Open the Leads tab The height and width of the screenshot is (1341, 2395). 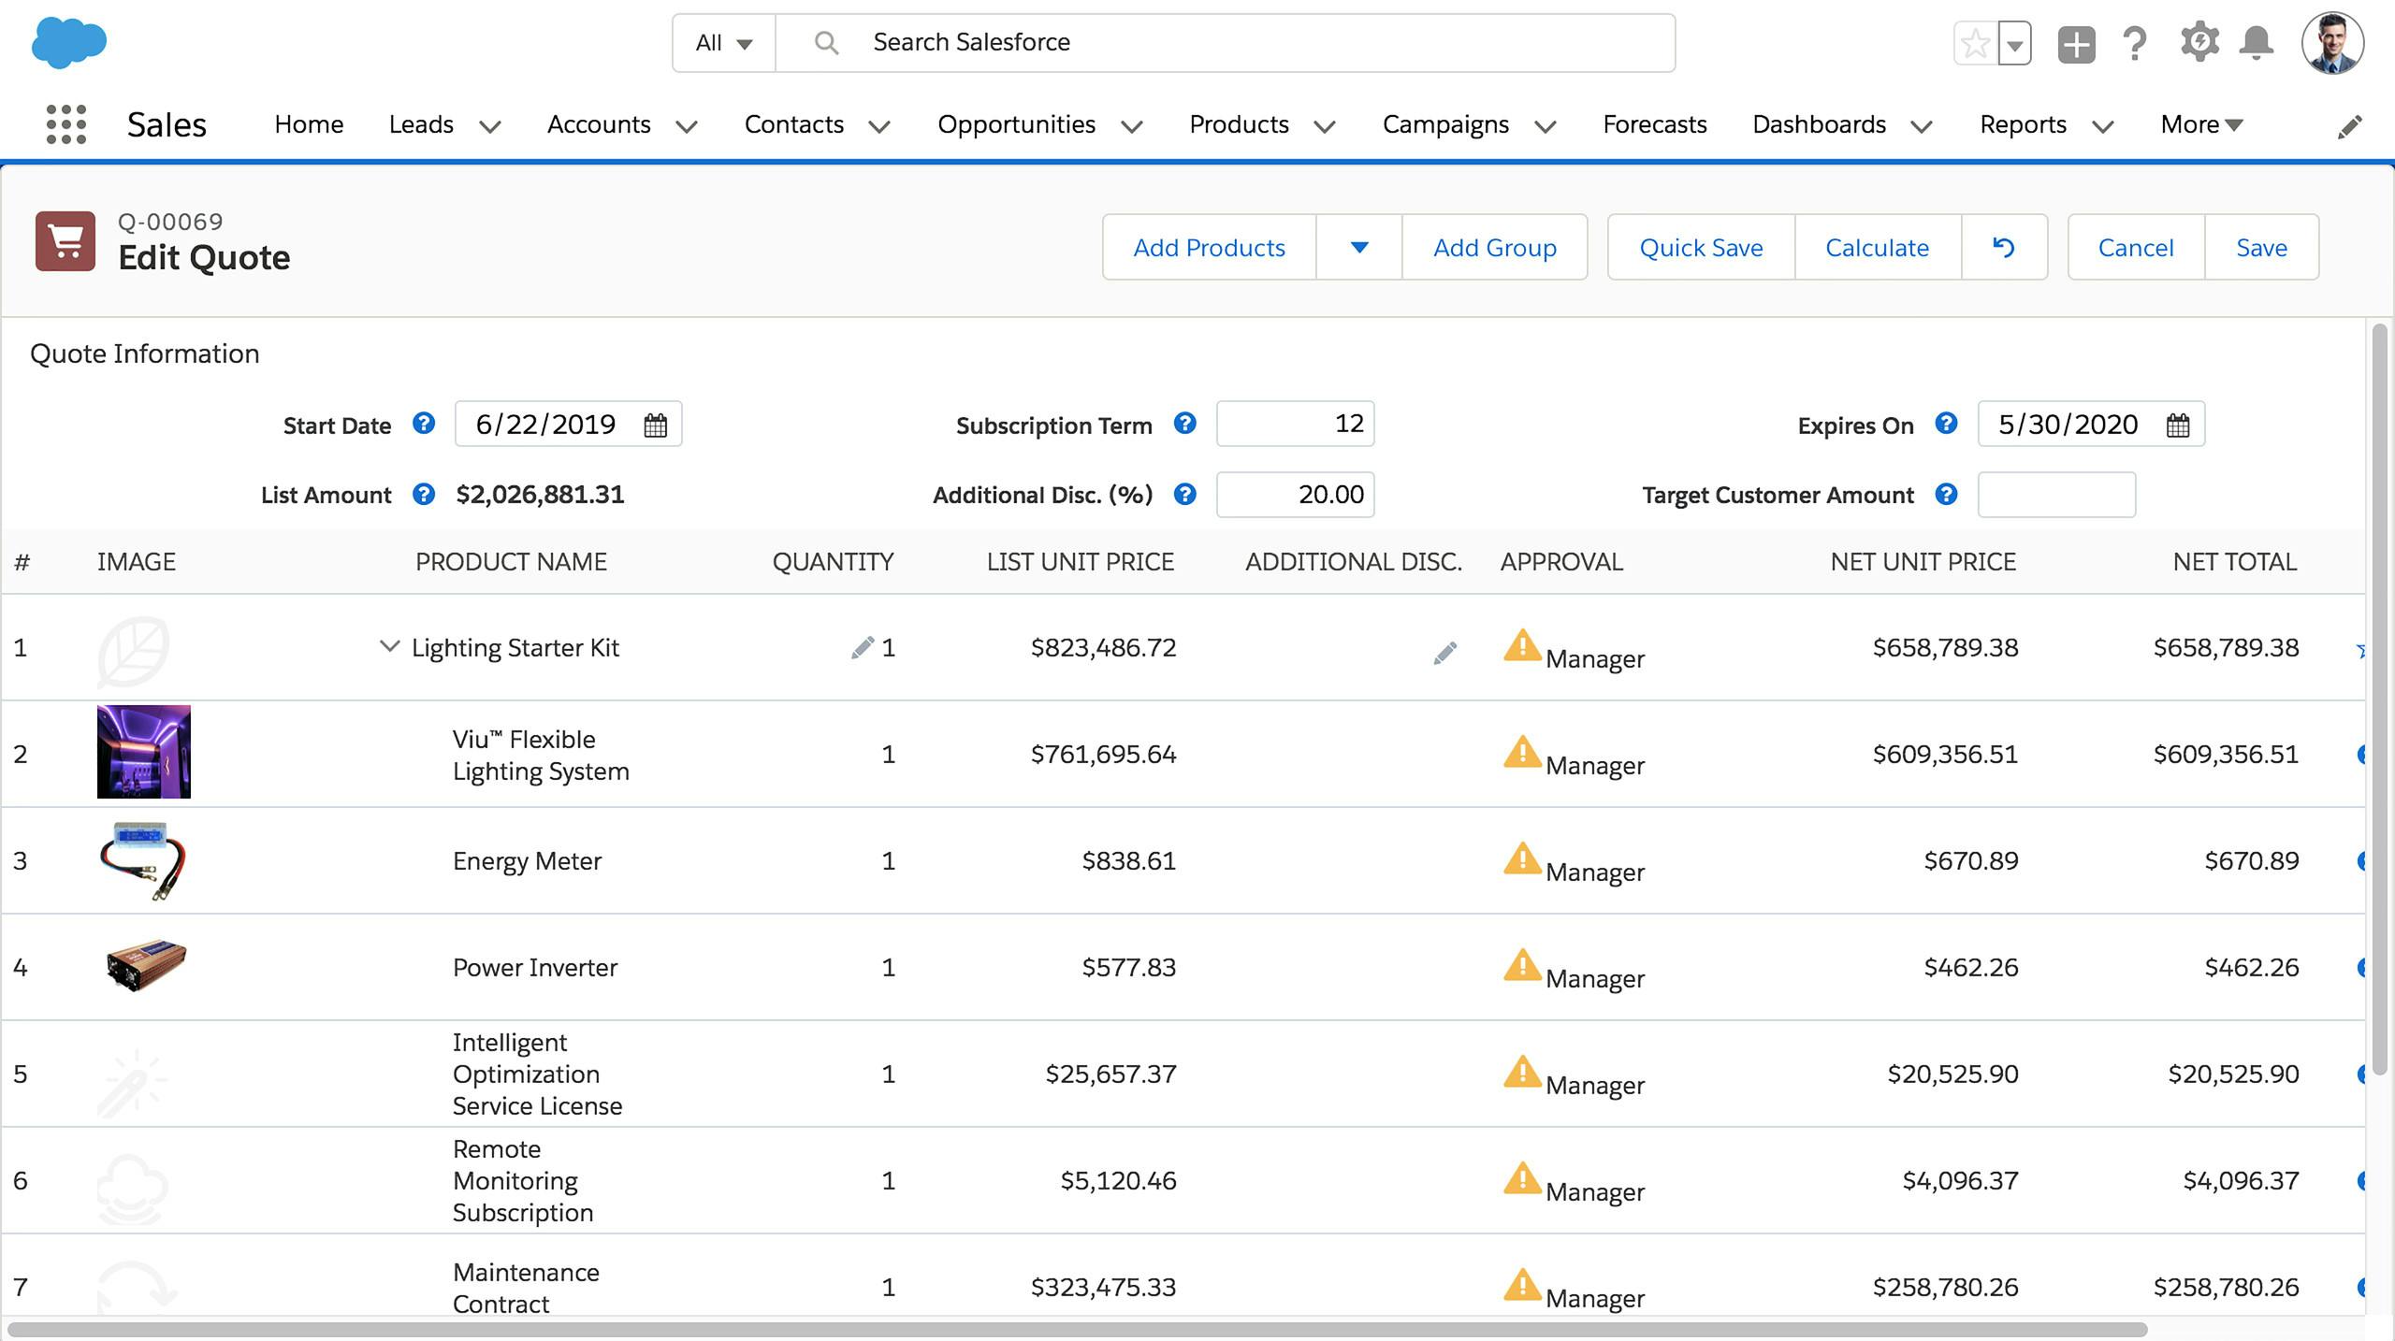pos(421,124)
